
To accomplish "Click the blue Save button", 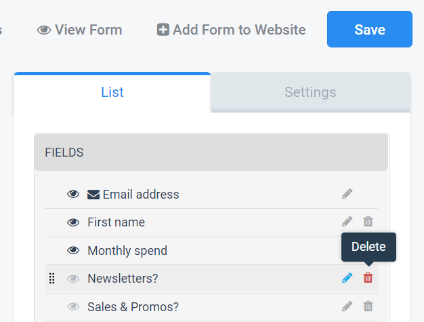I will pyautogui.click(x=370, y=29).
